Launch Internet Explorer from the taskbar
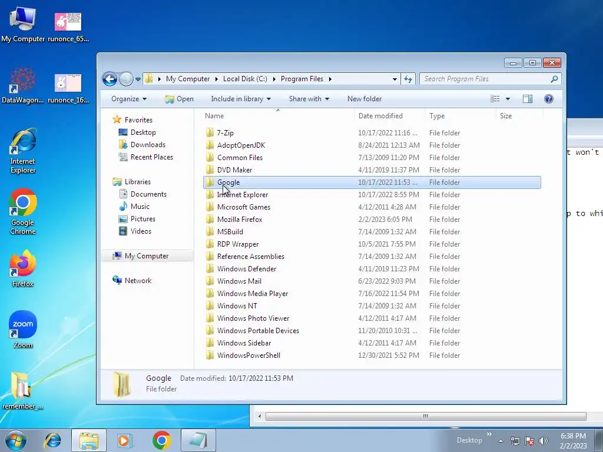 point(52,440)
